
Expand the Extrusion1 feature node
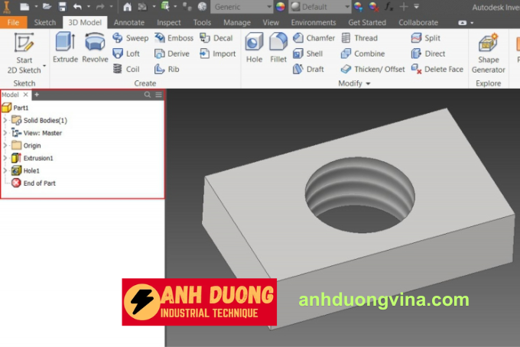5,158
